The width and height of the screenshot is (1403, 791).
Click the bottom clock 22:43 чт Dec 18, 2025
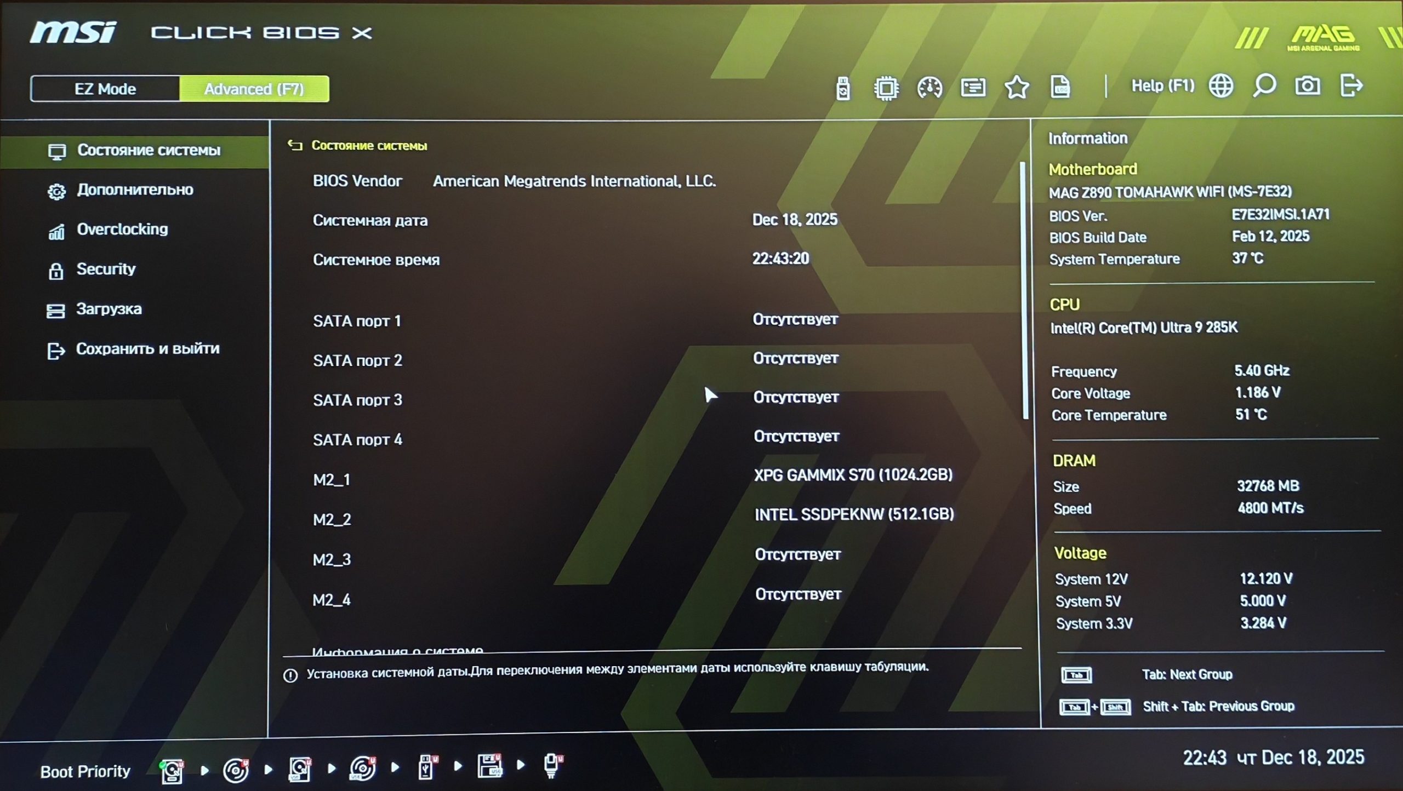[x=1273, y=758]
